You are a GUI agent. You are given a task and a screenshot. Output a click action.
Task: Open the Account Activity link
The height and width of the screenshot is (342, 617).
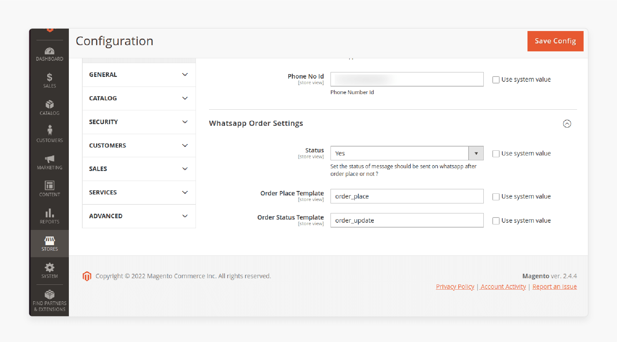503,286
